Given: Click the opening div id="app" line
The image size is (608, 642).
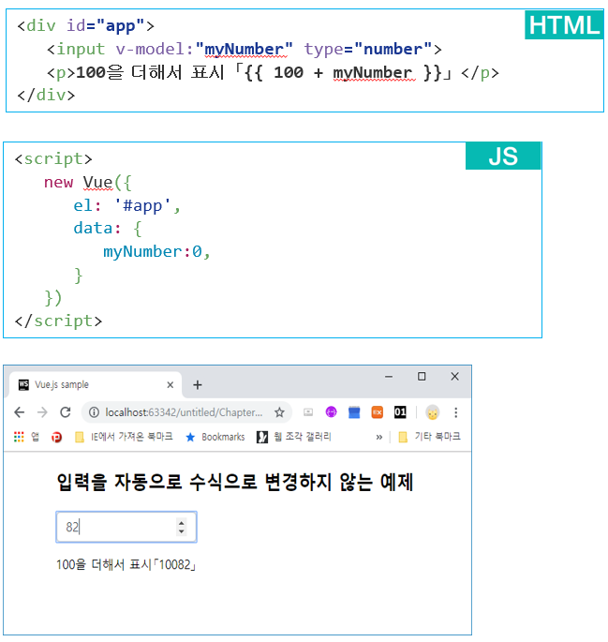Looking at the screenshot, I should (x=85, y=26).
